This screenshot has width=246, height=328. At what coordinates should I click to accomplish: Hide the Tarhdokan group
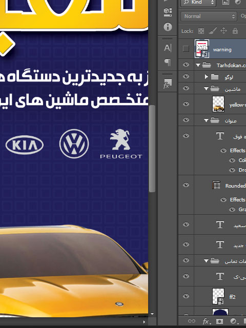186,65
